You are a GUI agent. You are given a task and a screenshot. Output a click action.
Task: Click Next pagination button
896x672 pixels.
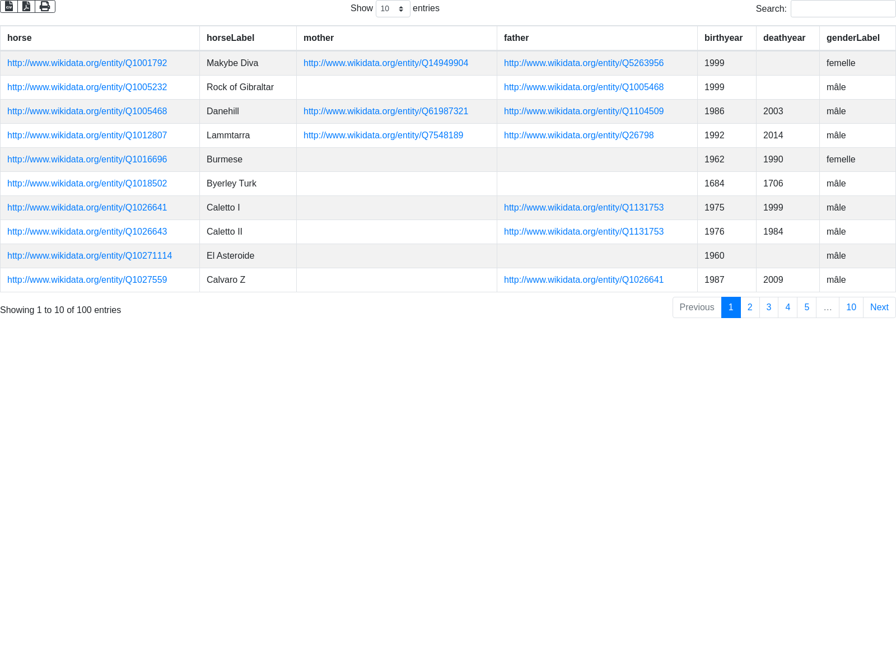coord(879,307)
